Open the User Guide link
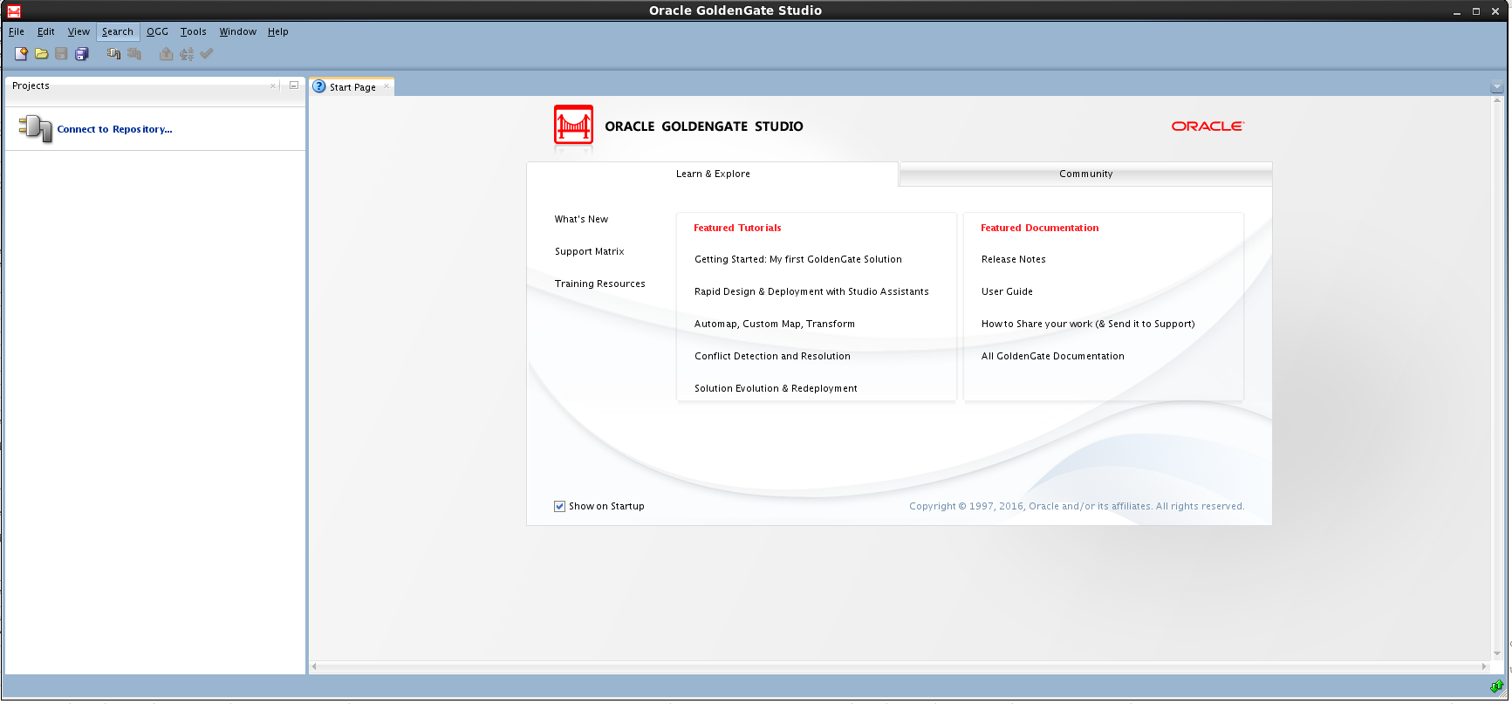The height and width of the screenshot is (704, 1512). (1007, 292)
